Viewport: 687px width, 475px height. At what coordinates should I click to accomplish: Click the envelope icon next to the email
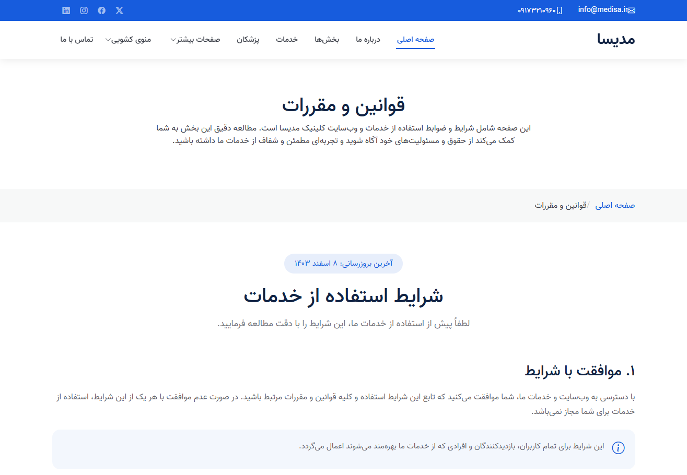632,10
